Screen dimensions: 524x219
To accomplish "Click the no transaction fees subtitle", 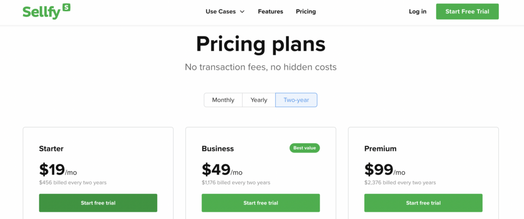I will (x=260, y=67).
